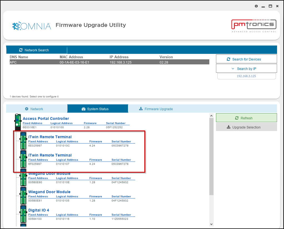
Task: Expand the Search by IP dropdown
Action: tap(246, 69)
